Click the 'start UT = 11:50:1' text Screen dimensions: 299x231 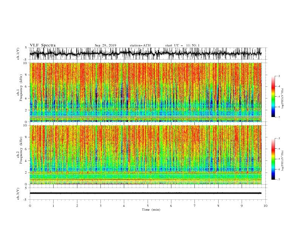pos(182,45)
